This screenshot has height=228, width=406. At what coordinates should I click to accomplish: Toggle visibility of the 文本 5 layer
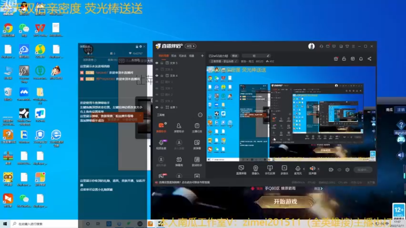tap(157, 63)
